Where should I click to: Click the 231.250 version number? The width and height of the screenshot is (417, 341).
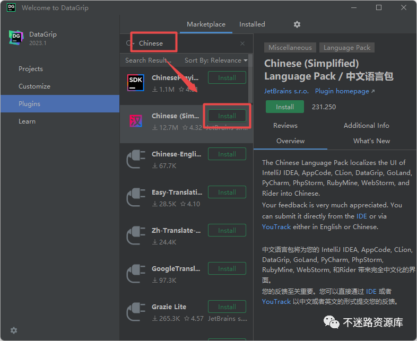click(324, 107)
